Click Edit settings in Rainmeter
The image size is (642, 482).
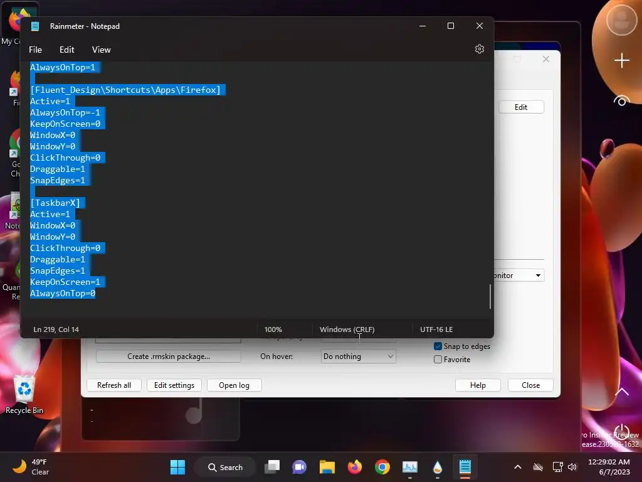(174, 385)
